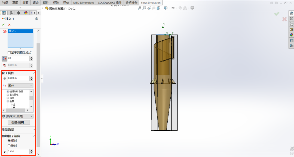The height and width of the screenshot is (157, 294).
Task: Click the particle diameter 0.003 m field
Action: click(x=19, y=78)
